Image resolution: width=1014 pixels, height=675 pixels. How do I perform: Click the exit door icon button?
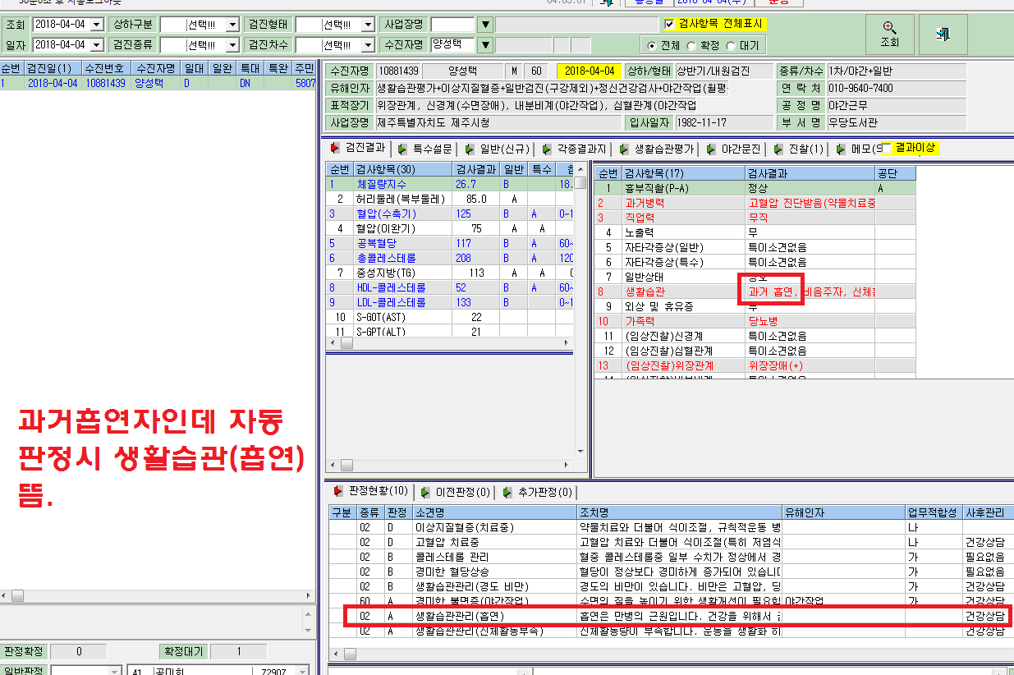[943, 34]
